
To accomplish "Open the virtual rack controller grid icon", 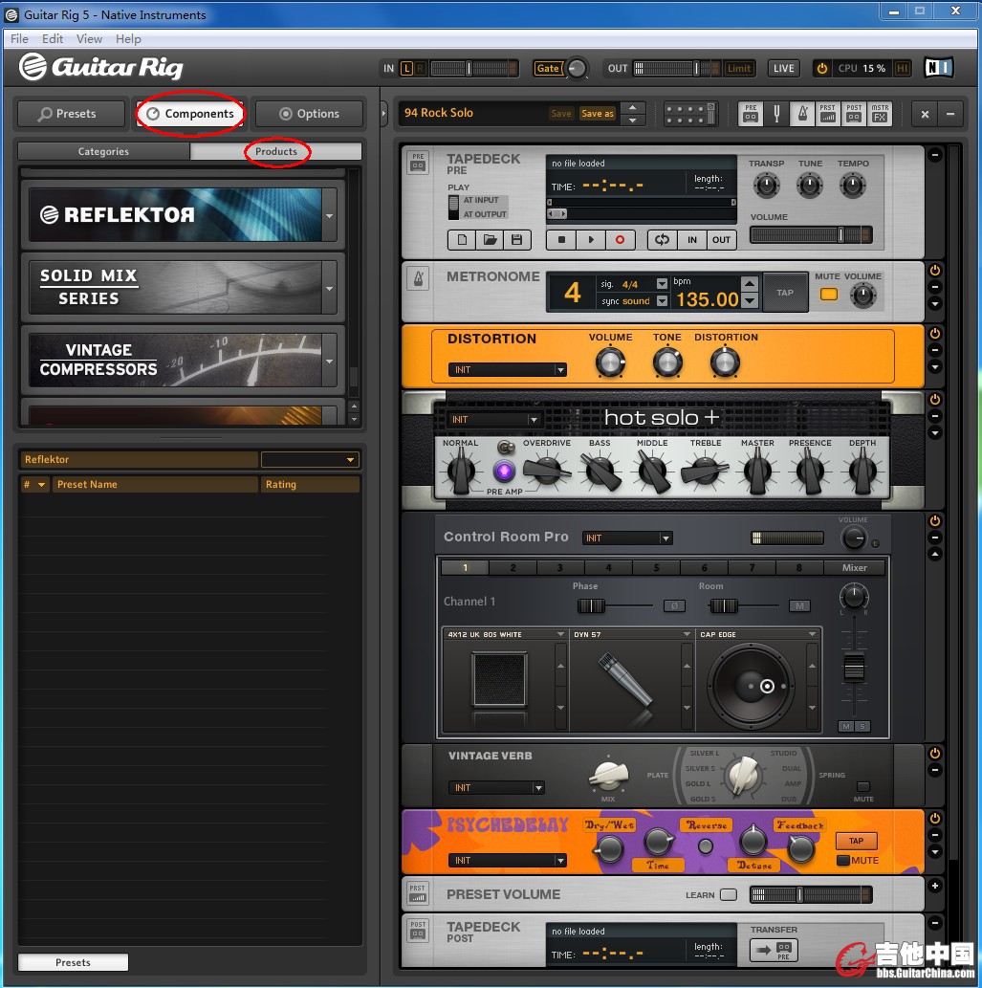I will pyautogui.click(x=689, y=114).
